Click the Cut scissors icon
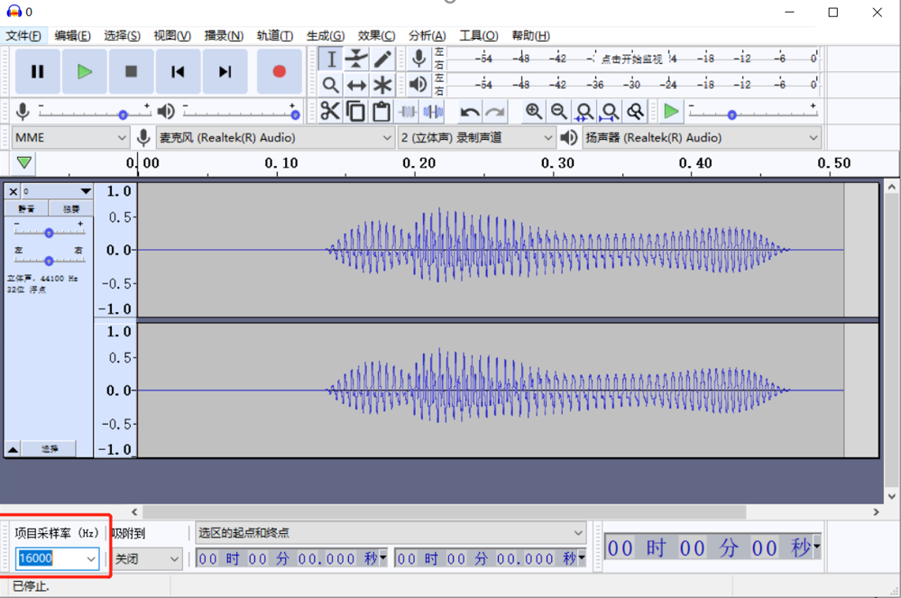This screenshot has width=901, height=598. pos(330,112)
